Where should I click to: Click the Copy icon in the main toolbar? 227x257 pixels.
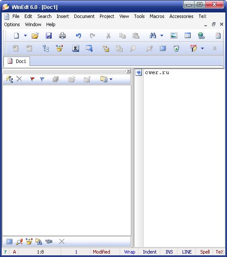[122, 36]
